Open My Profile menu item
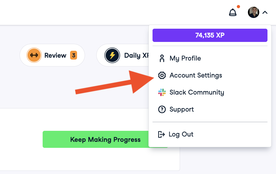Viewport: 276px width, 174px height. tap(185, 58)
